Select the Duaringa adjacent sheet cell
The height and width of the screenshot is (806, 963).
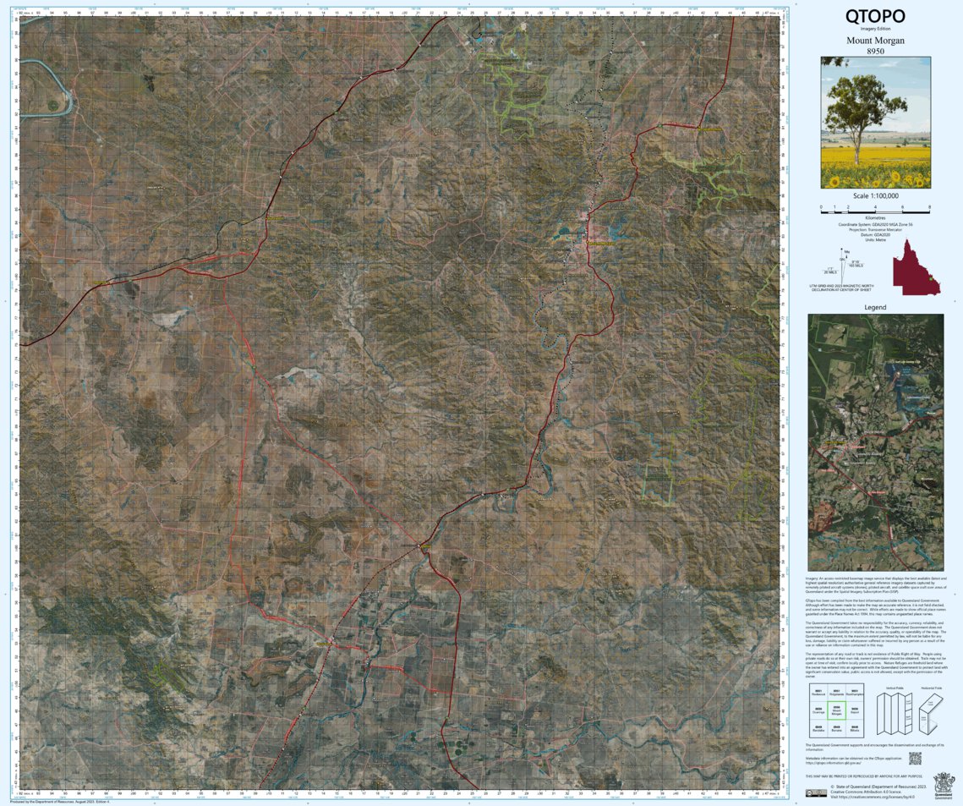point(818,710)
